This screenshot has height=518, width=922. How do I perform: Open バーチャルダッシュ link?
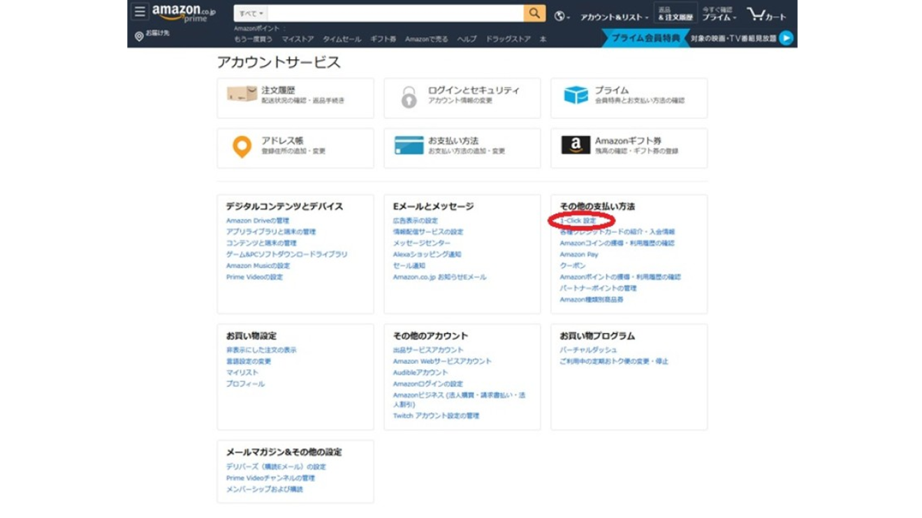pyautogui.click(x=588, y=350)
